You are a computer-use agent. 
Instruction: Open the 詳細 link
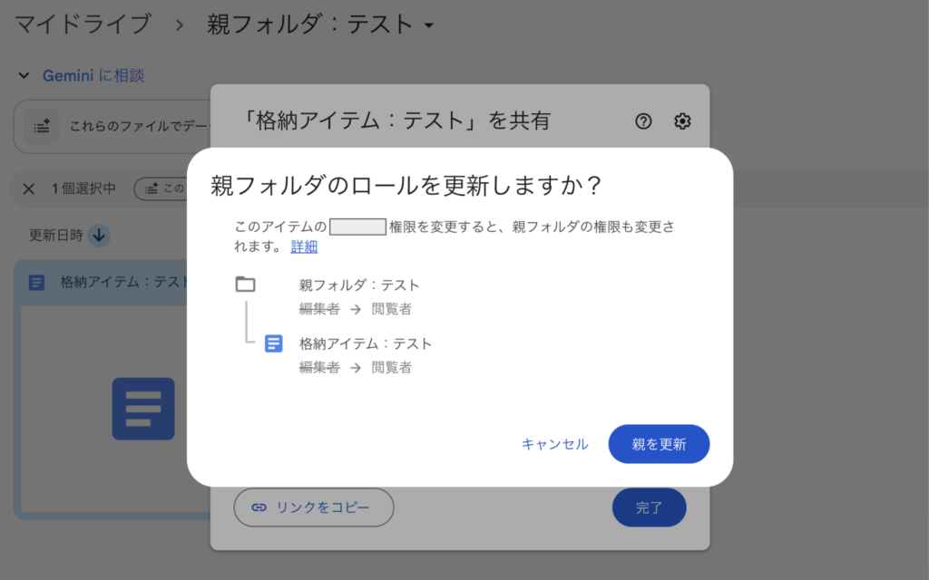click(x=304, y=246)
